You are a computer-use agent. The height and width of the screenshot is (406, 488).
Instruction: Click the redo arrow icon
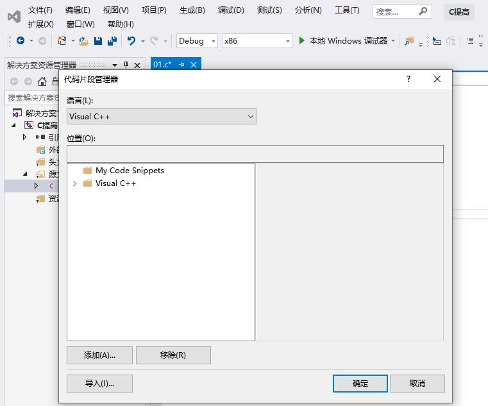coord(154,41)
